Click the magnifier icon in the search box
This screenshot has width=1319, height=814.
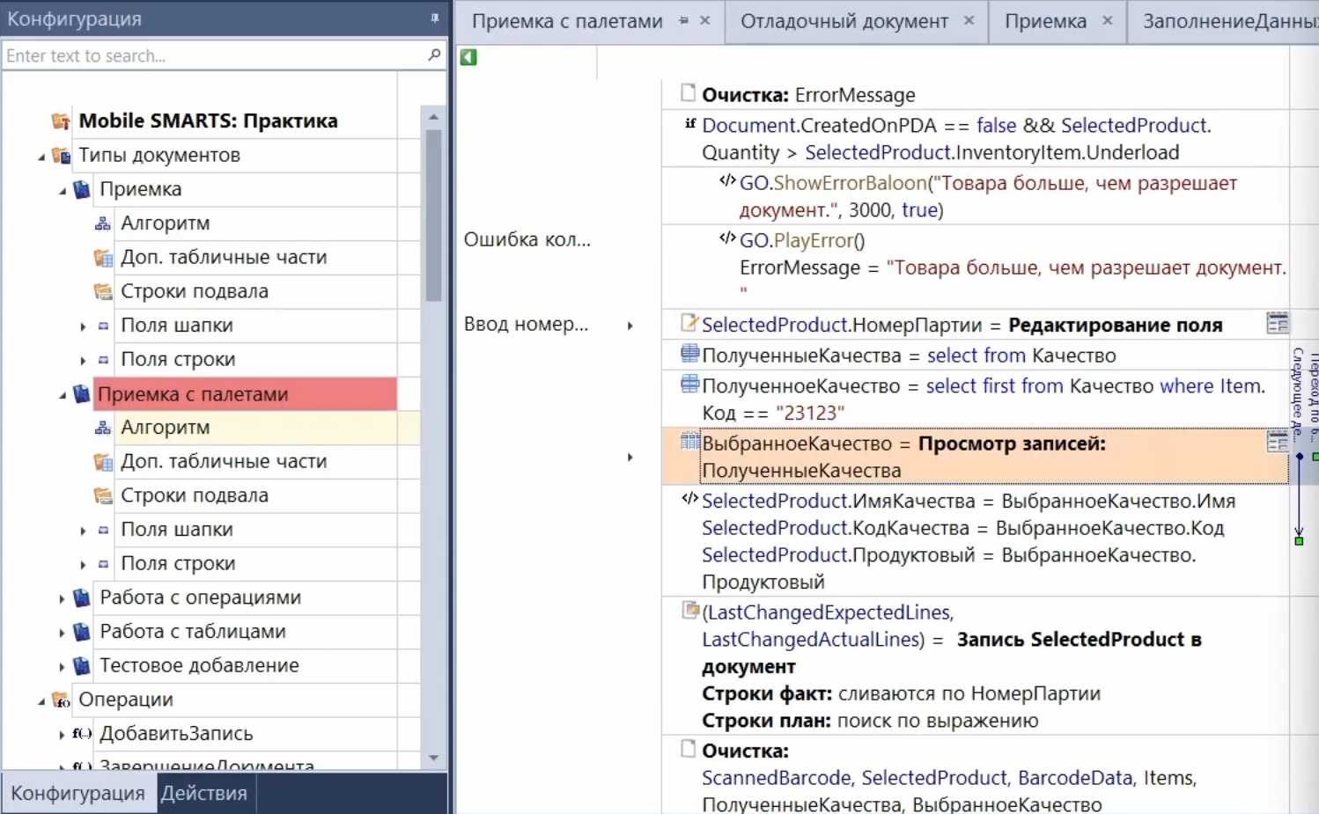click(x=434, y=55)
